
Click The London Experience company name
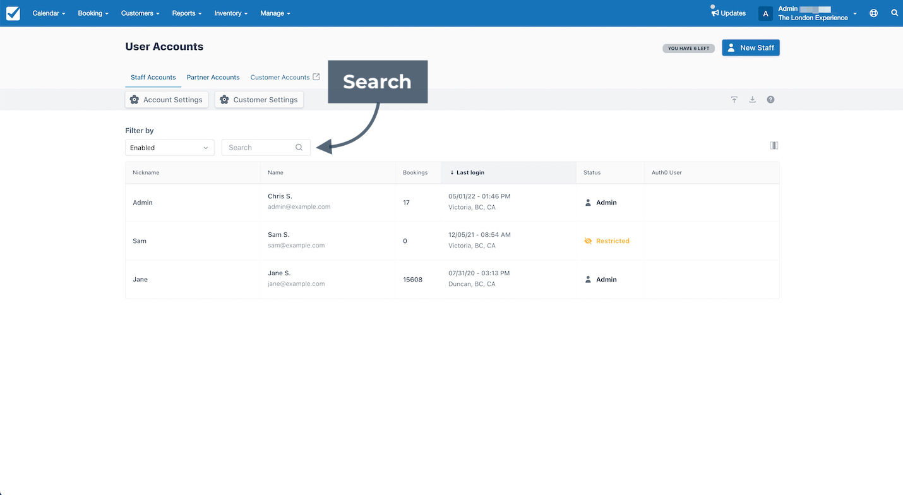[x=813, y=18]
